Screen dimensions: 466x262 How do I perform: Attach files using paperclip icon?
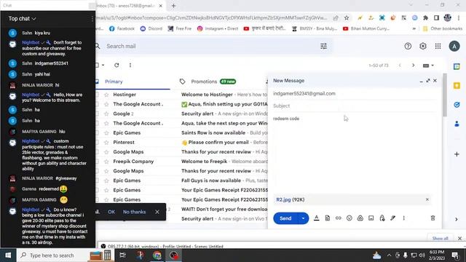pos(328,218)
